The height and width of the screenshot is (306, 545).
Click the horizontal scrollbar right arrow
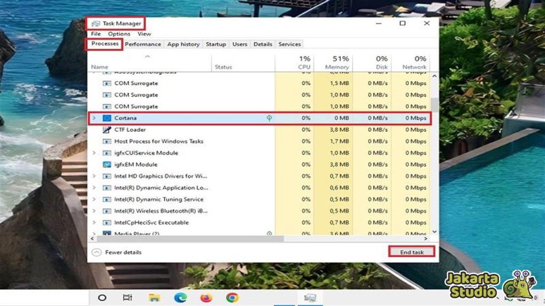click(426, 239)
